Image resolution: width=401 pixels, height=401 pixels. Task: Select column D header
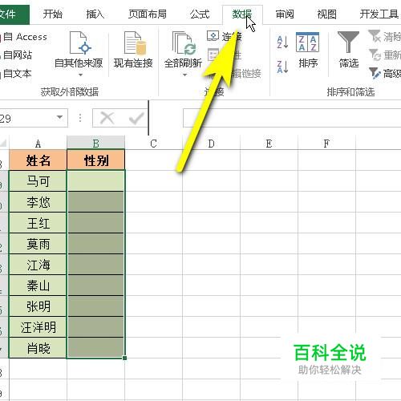[x=211, y=144]
